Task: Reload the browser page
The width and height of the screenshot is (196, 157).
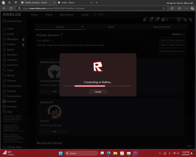Action: tap(11, 8)
